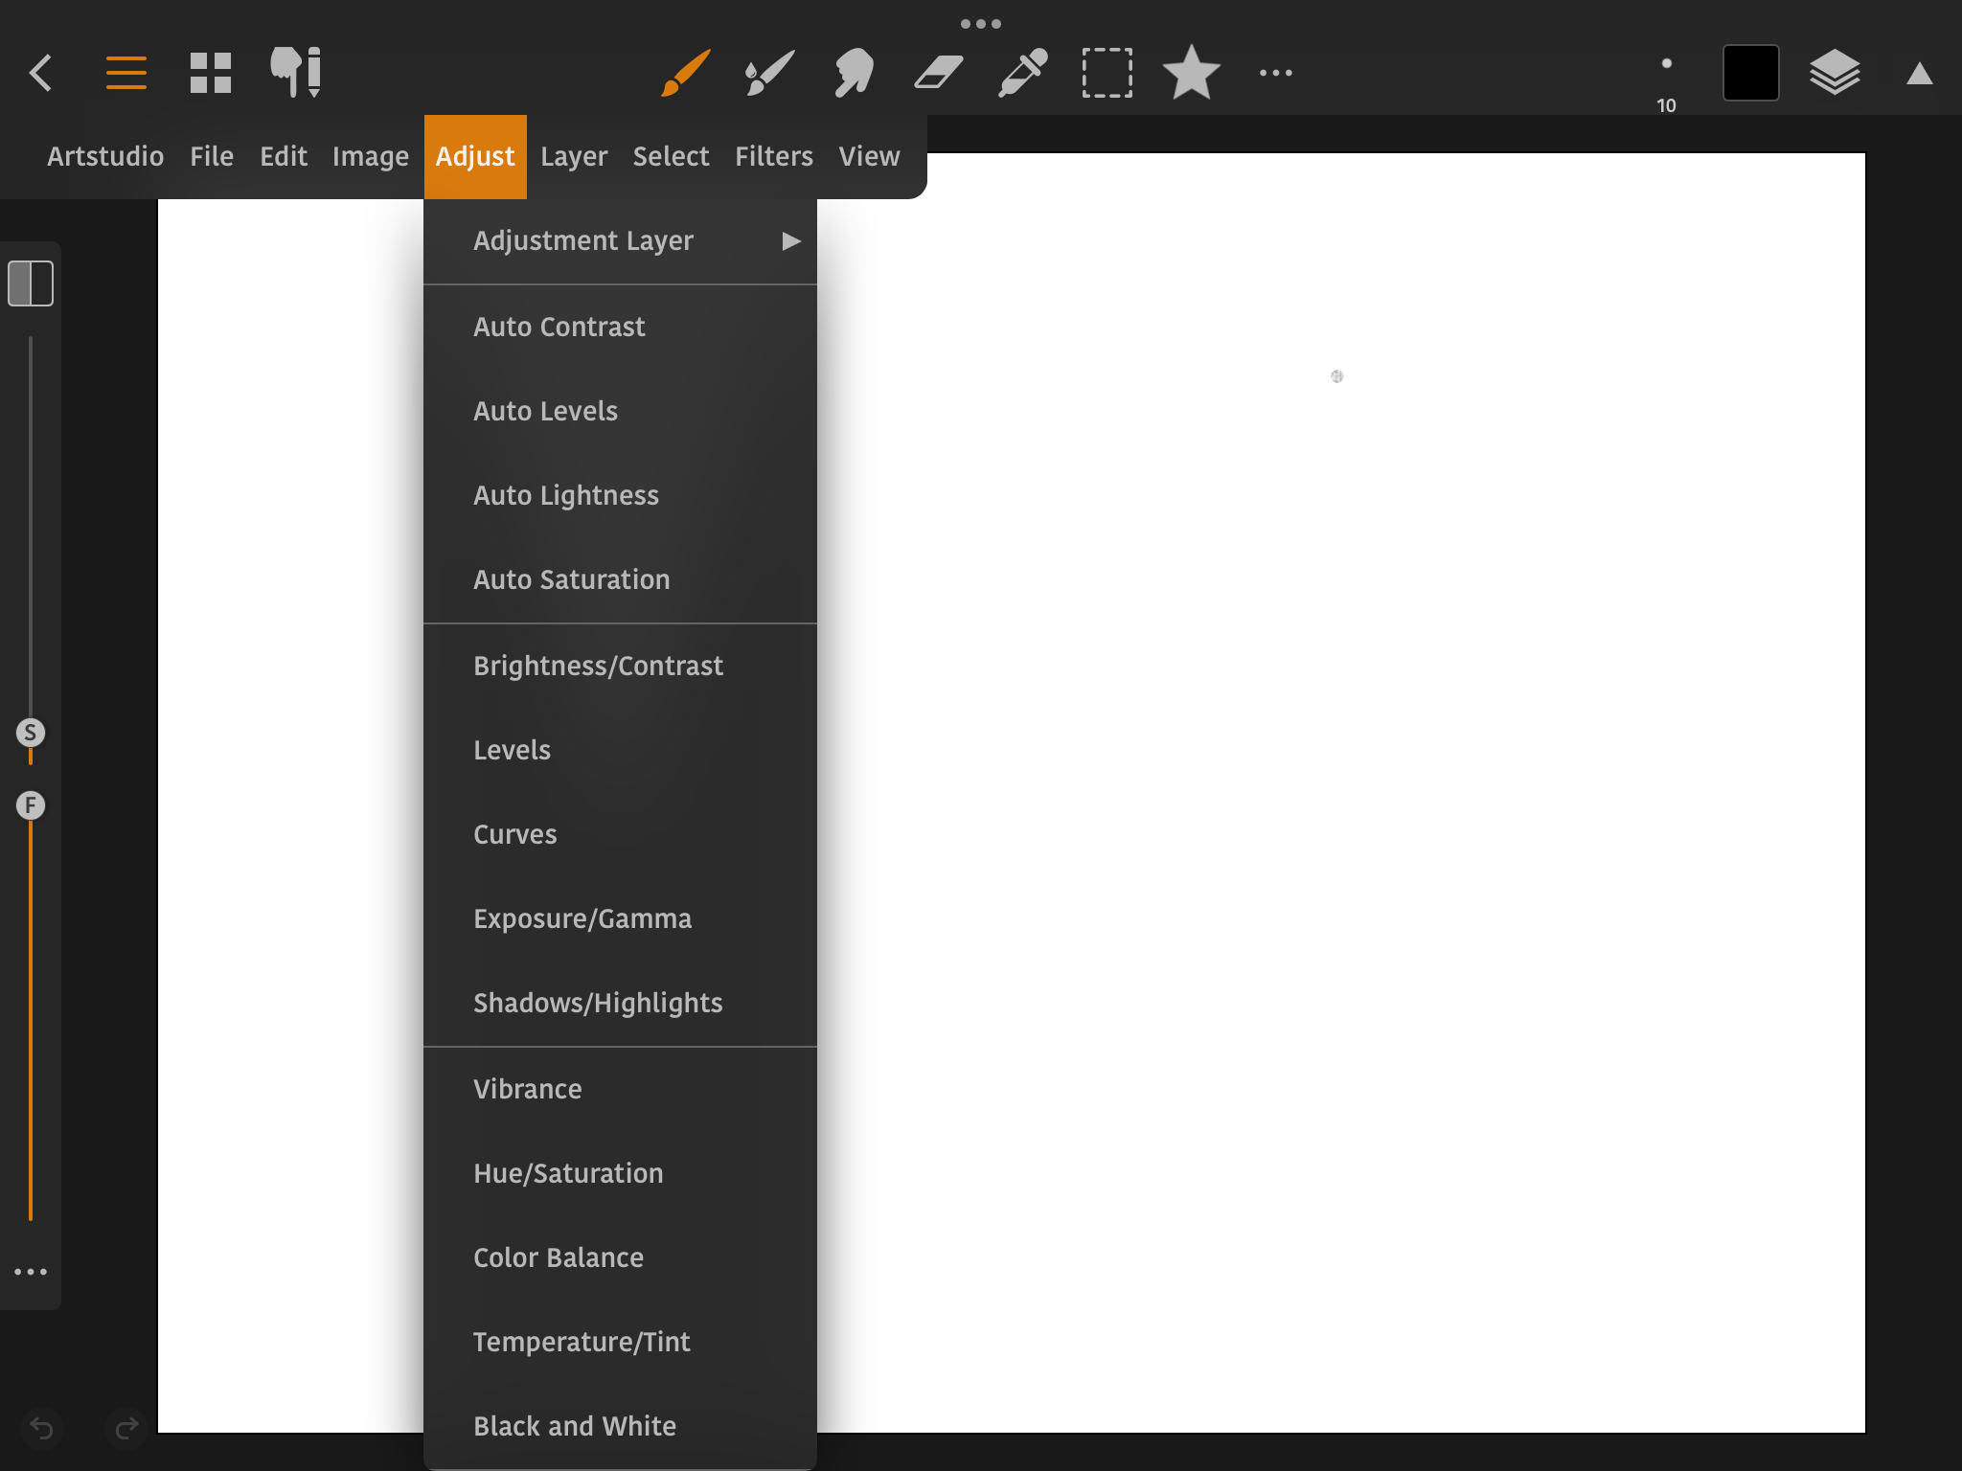Image resolution: width=1962 pixels, height=1471 pixels.
Task: Select the Smudge finger tool
Action: 854,73
